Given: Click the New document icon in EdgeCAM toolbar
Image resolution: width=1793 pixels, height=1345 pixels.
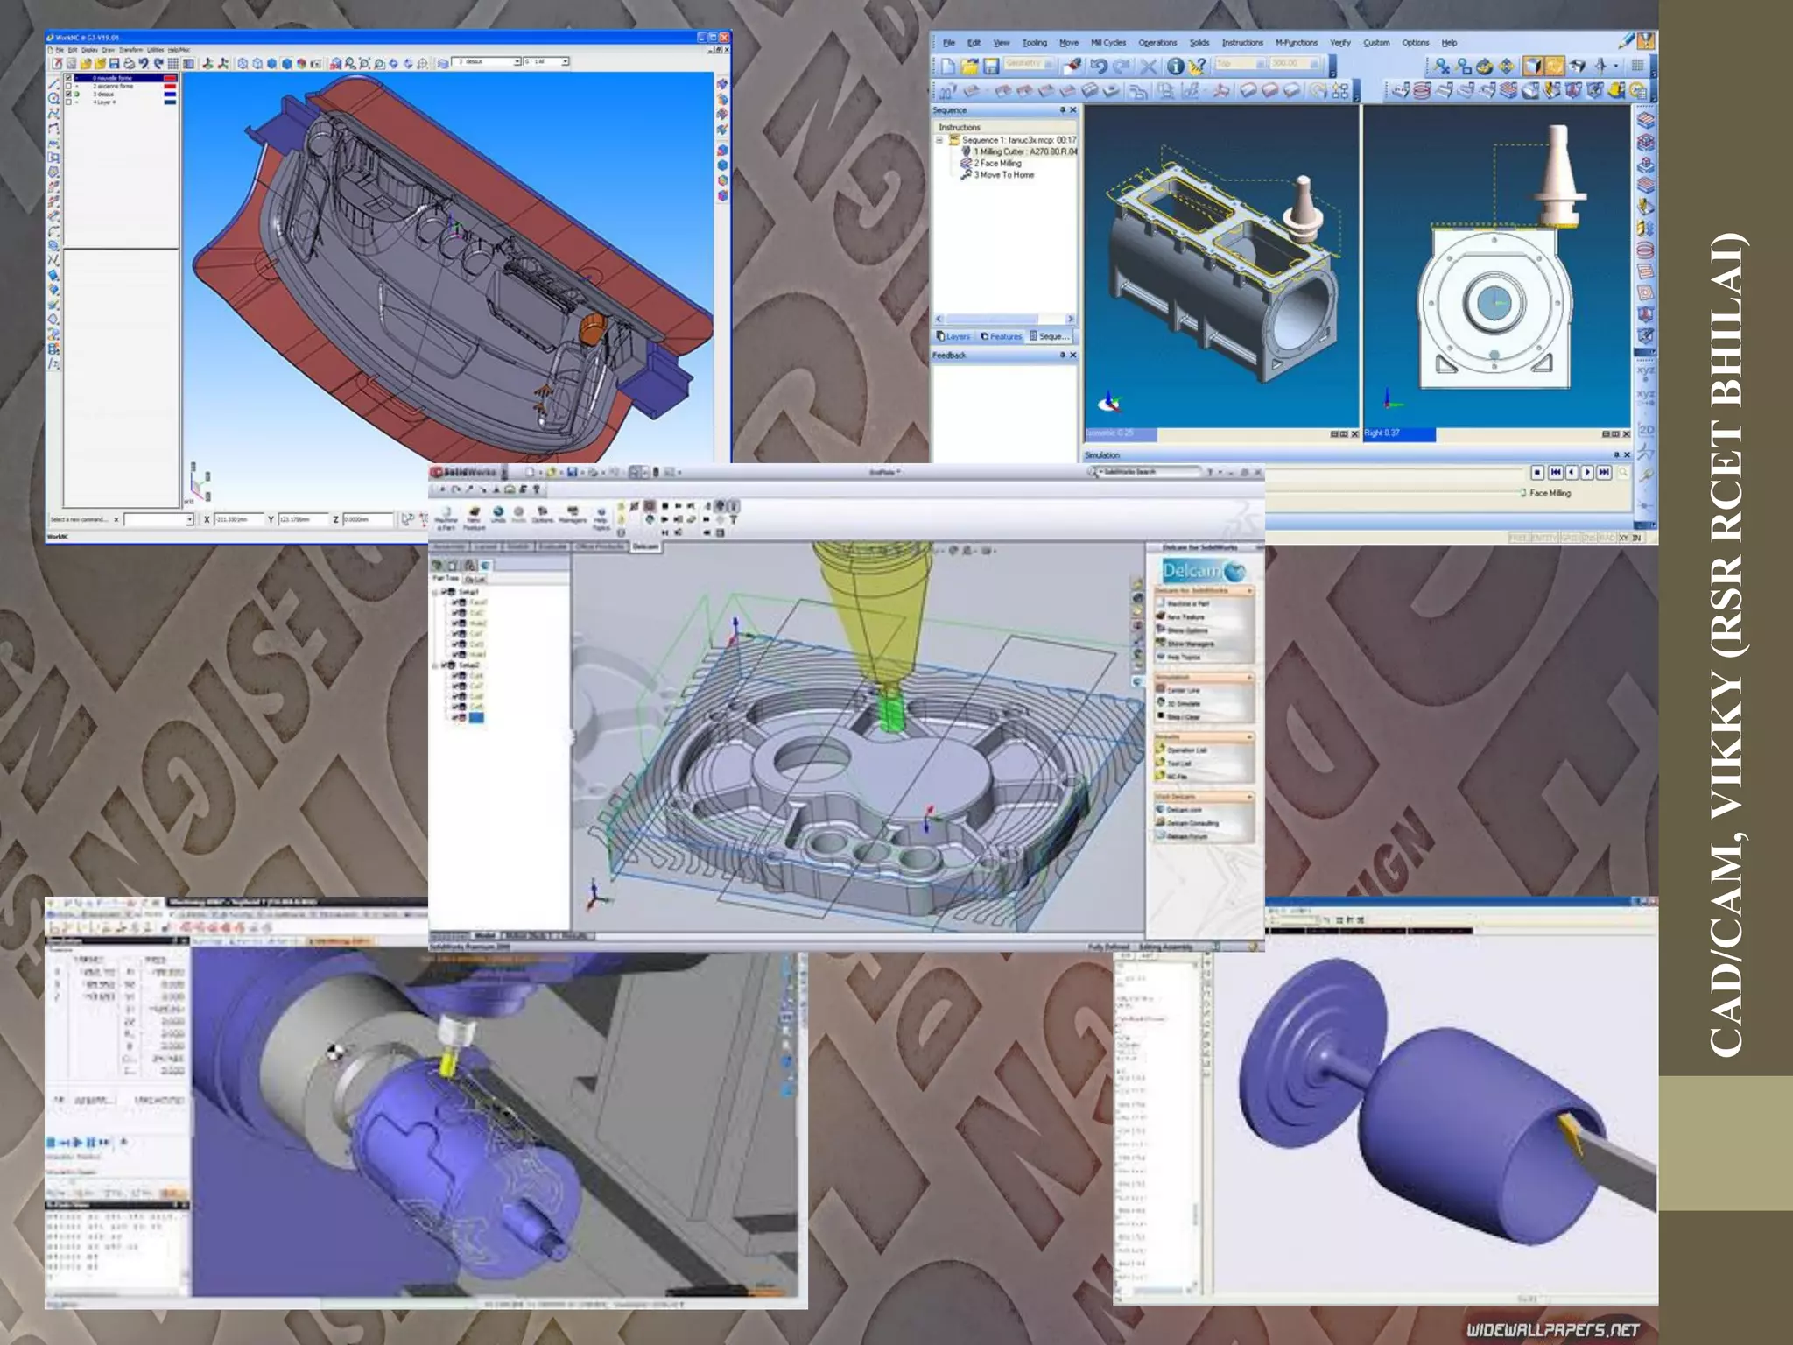Looking at the screenshot, I should [x=948, y=66].
